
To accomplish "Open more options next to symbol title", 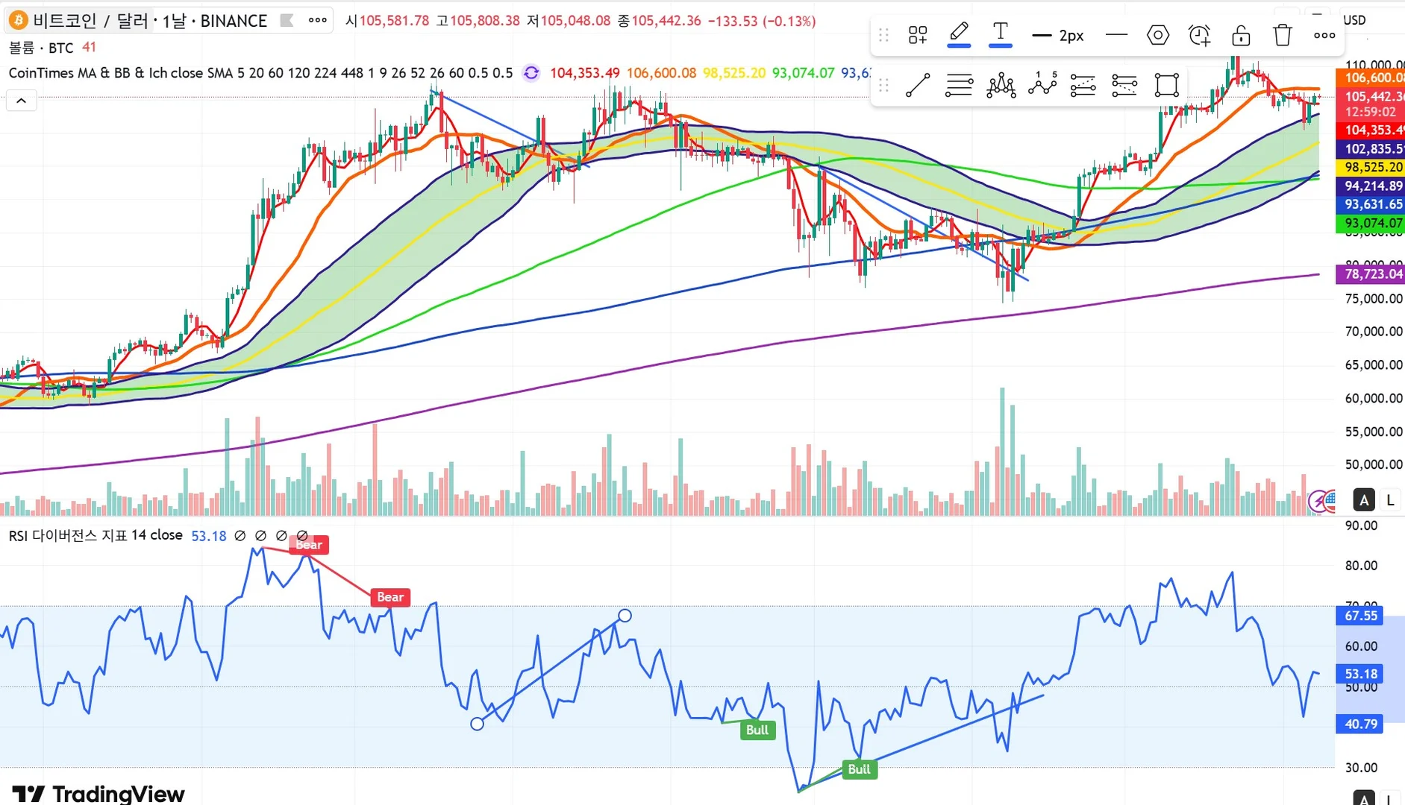I will [x=318, y=20].
